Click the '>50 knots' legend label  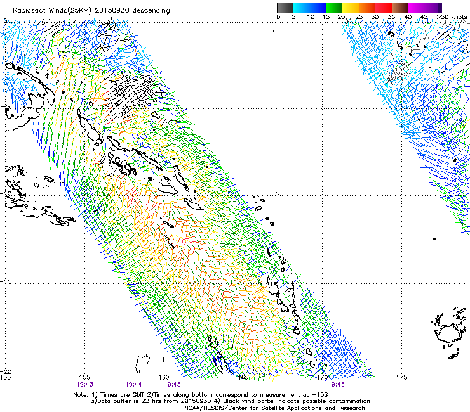452,16
